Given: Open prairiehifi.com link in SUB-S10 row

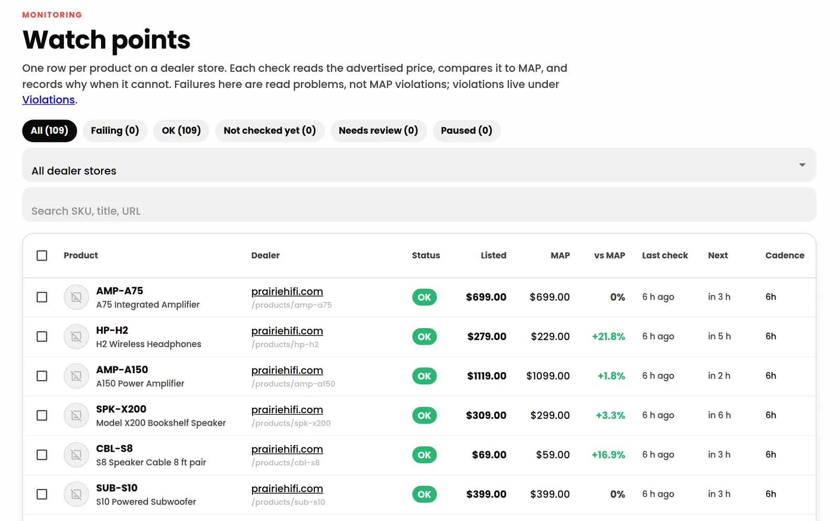Looking at the screenshot, I should point(287,489).
